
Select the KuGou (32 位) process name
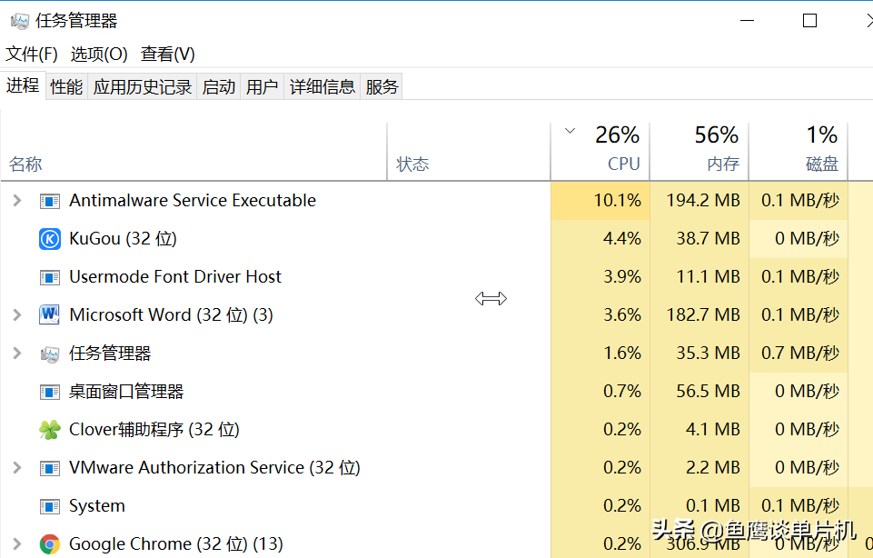coord(123,239)
